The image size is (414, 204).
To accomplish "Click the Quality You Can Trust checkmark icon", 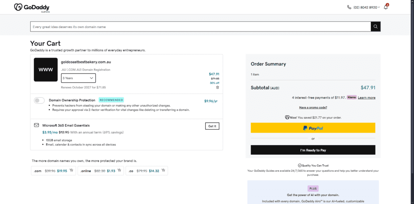I will pyautogui.click(x=300, y=166).
